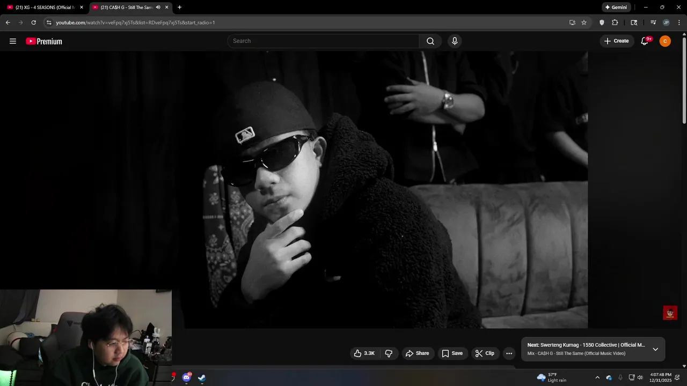
Task: Go forward in browser history
Action: [x=20, y=23]
